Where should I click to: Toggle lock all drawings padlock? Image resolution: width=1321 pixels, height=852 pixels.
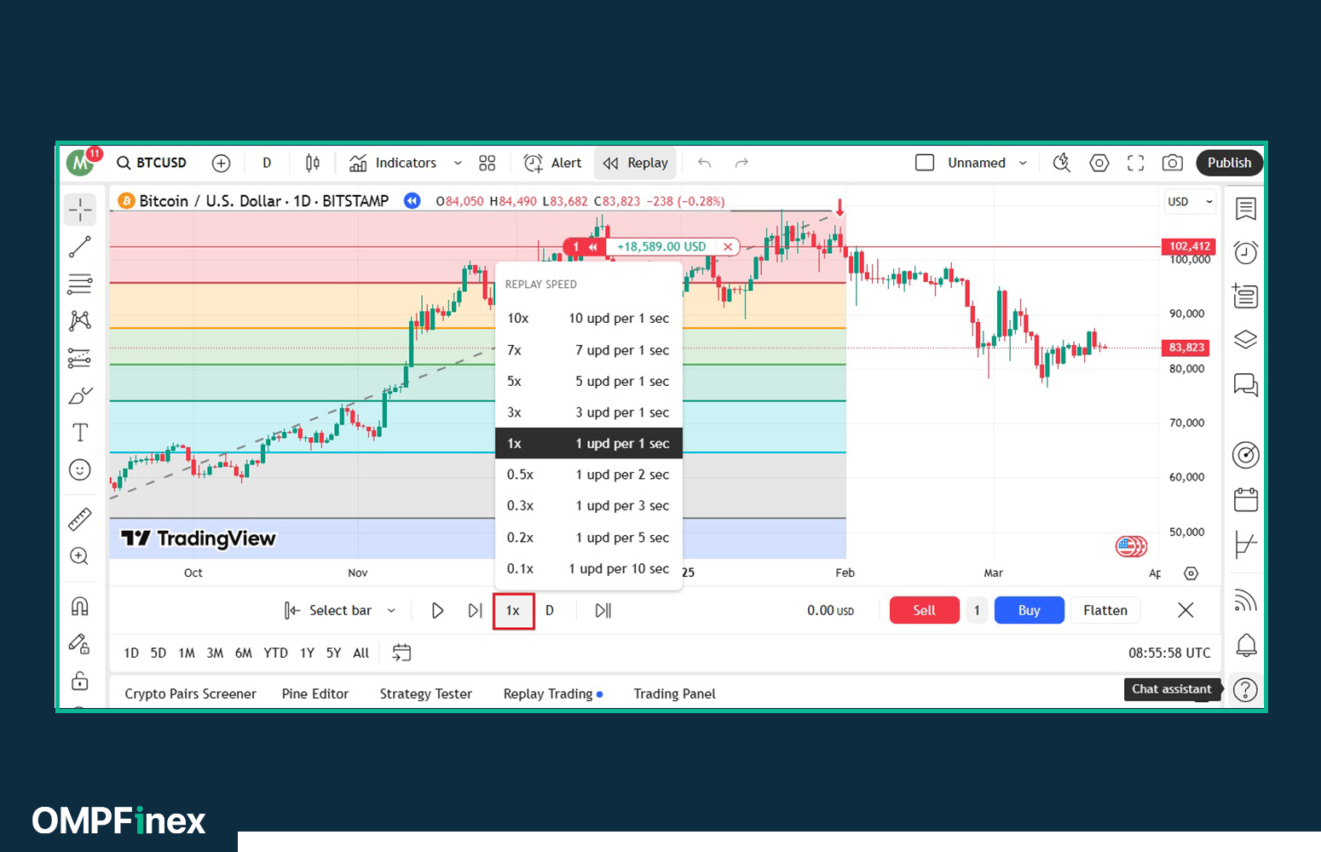coord(80,680)
